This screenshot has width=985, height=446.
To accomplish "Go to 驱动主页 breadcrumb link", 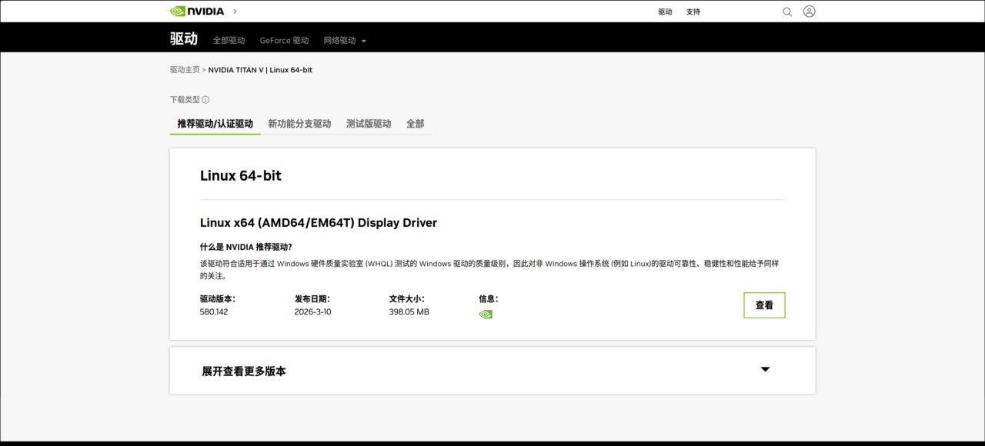I will [185, 70].
